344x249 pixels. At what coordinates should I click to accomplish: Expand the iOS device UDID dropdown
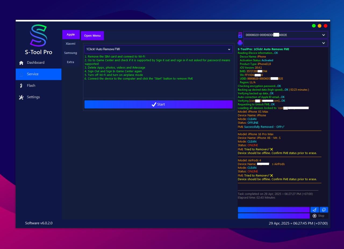[x=286, y=35]
